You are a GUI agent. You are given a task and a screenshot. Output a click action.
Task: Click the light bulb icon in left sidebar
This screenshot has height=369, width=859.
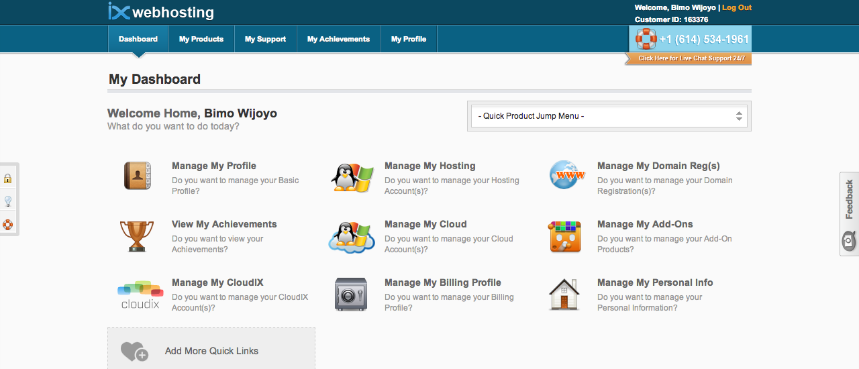pos(8,201)
